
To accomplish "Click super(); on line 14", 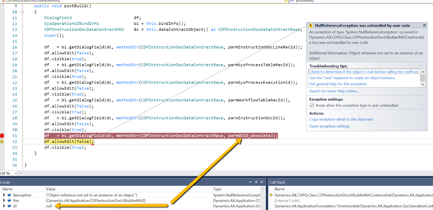I will (54, 35).
